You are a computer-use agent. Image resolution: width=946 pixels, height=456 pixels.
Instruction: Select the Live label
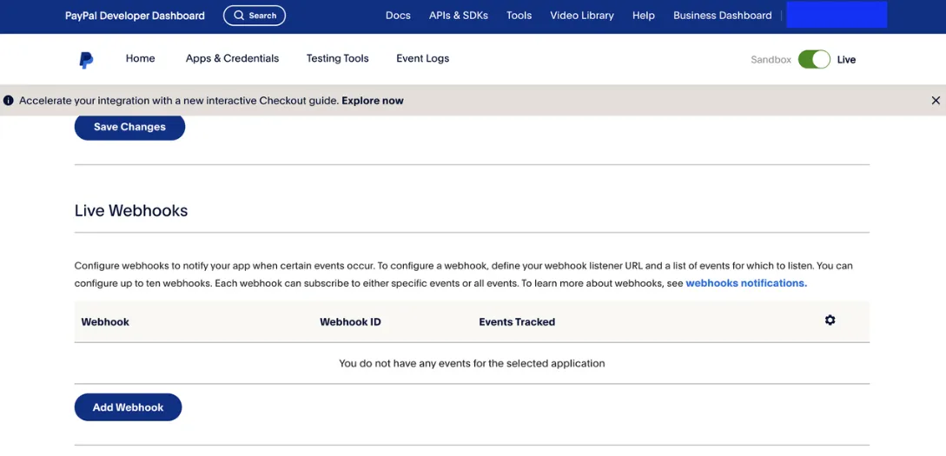pos(846,60)
